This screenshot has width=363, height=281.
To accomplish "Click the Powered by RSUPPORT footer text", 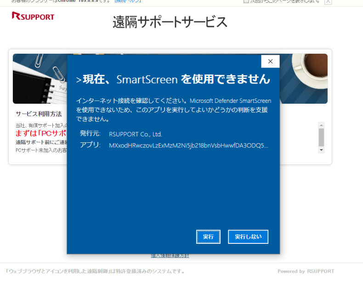I will [306, 271].
